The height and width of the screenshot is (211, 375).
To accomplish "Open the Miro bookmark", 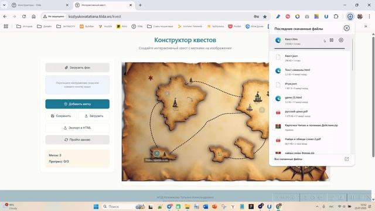I will click(122, 26).
